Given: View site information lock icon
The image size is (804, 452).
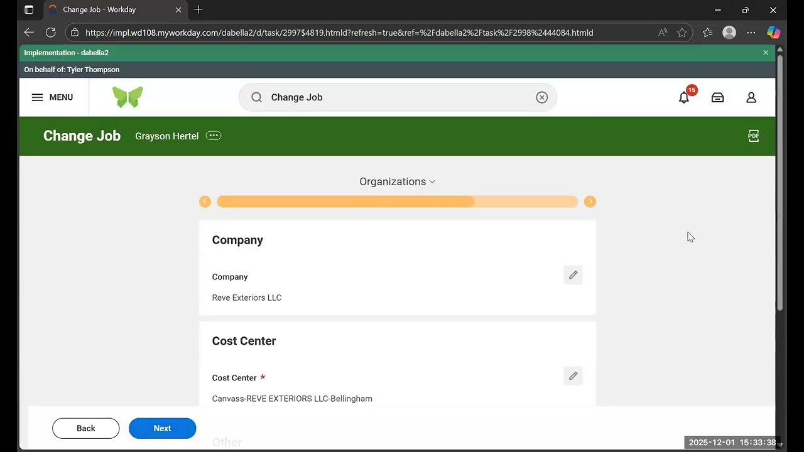Looking at the screenshot, I should click(75, 33).
